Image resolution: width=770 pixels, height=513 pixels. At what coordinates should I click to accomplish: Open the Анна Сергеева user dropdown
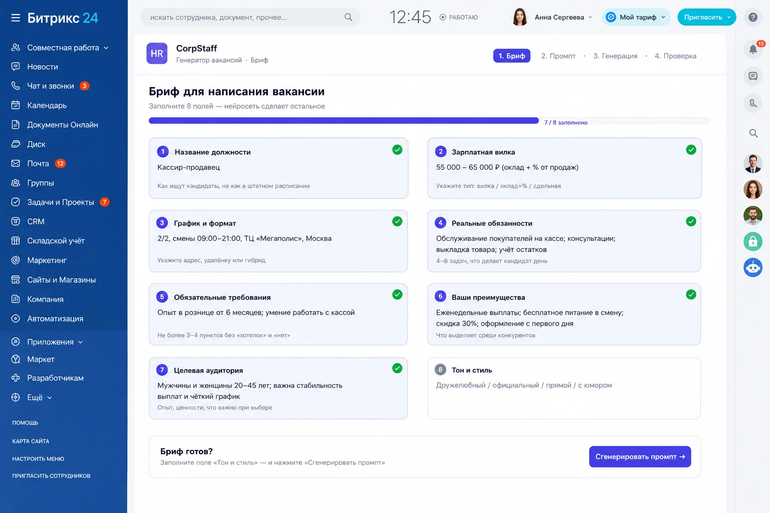coord(552,17)
